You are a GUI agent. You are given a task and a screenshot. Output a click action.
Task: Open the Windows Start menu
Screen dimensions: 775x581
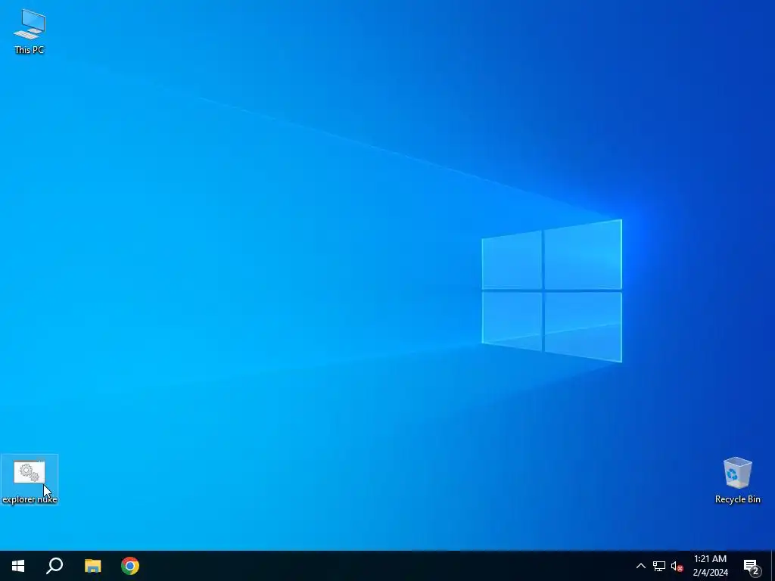point(18,566)
